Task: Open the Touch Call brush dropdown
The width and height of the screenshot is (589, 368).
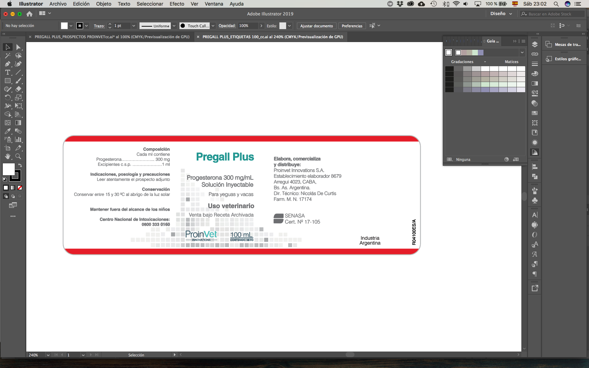Action: (213, 26)
